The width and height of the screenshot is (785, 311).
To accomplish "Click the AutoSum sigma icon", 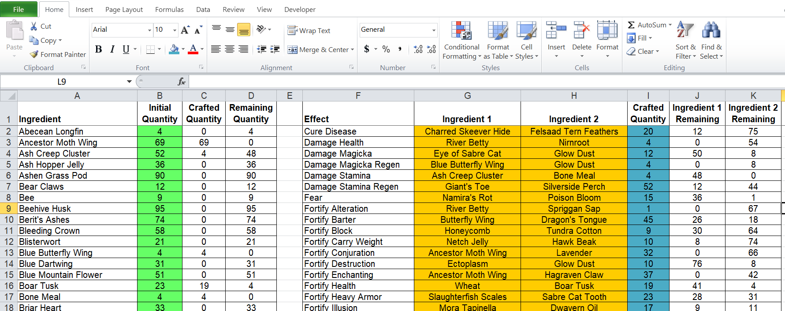I will pyautogui.click(x=631, y=25).
